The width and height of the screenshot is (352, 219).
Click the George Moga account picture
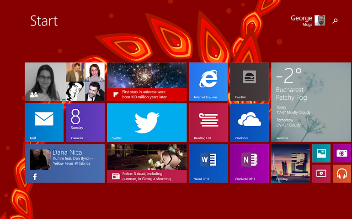point(320,20)
